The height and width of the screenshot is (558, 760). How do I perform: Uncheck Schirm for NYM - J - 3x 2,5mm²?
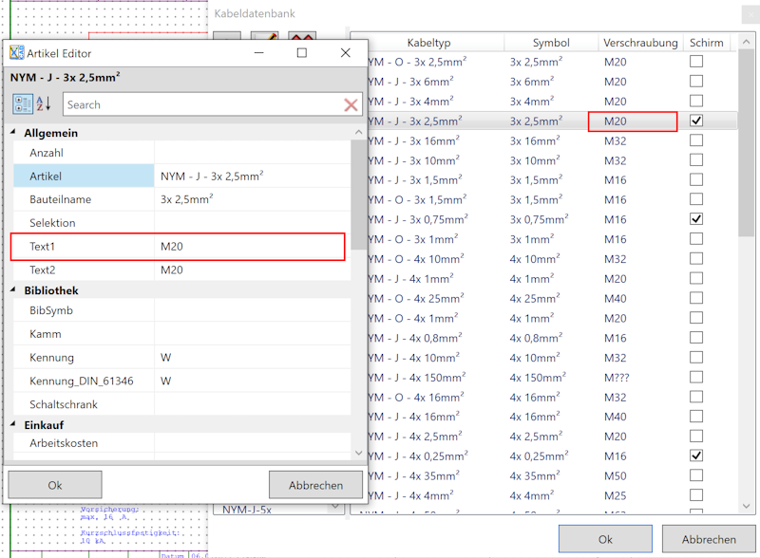pos(696,121)
